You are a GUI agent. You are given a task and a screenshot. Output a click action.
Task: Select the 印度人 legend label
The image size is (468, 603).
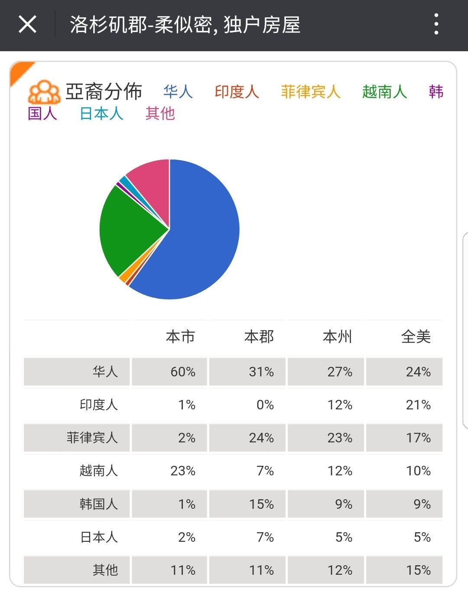pyautogui.click(x=237, y=92)
